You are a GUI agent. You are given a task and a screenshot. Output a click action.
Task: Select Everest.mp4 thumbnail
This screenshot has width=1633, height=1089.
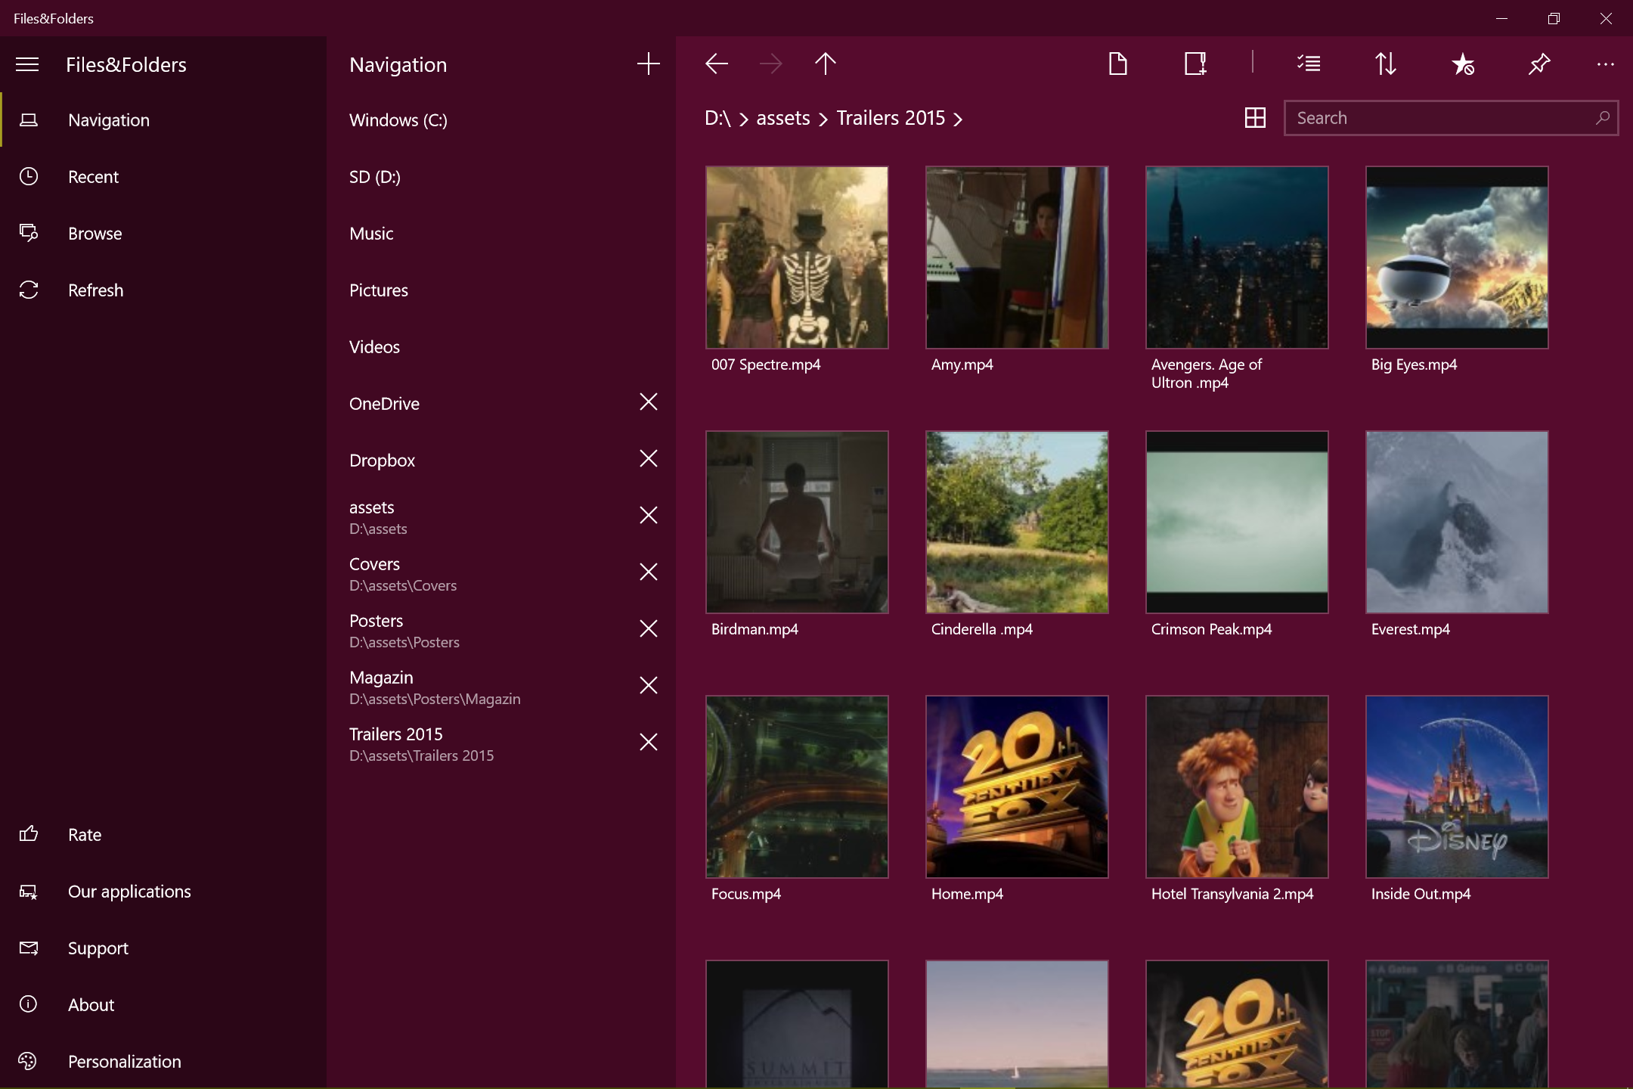pos(1457,522)
